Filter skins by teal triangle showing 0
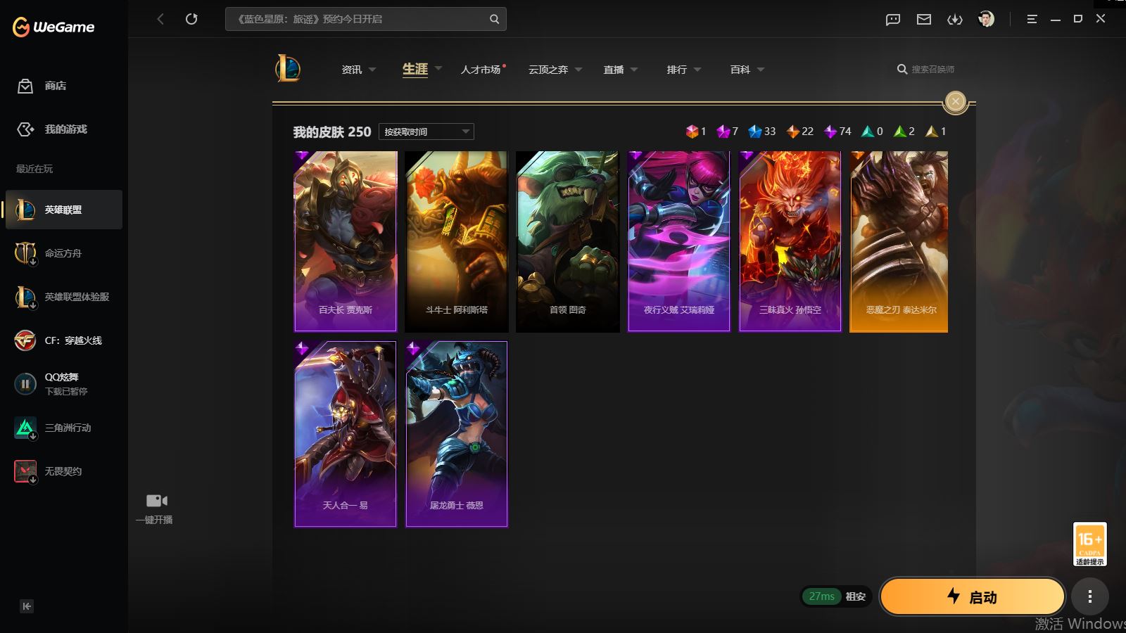The height and width of the screenshot is (633, 1126). point(872,132)
